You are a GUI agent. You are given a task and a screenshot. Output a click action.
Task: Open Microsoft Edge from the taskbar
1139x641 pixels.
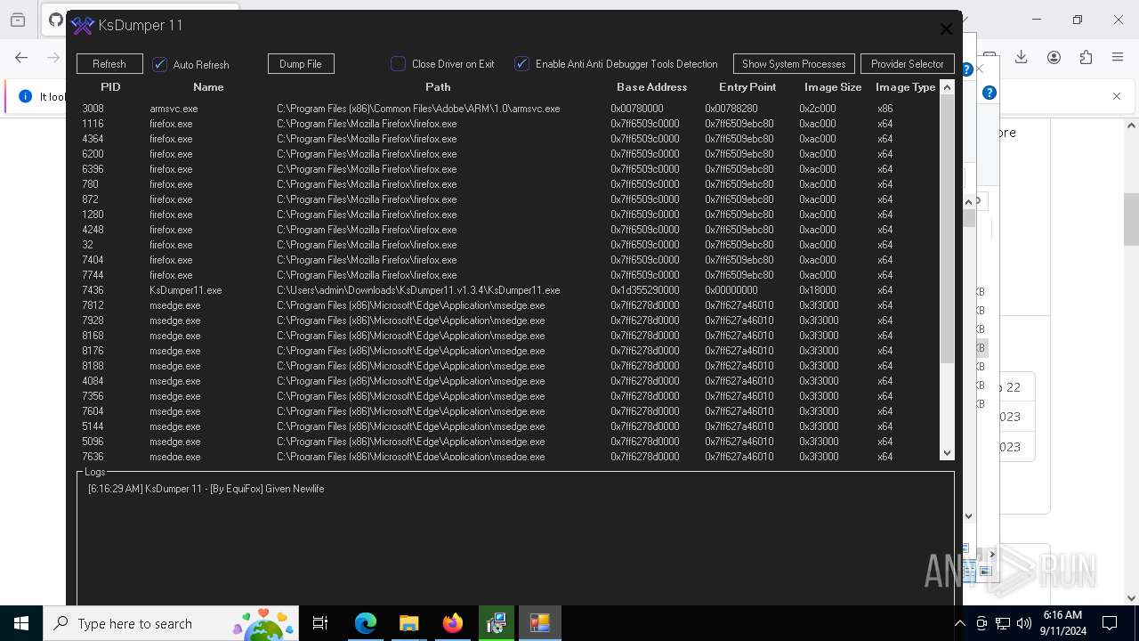[366, 623]
